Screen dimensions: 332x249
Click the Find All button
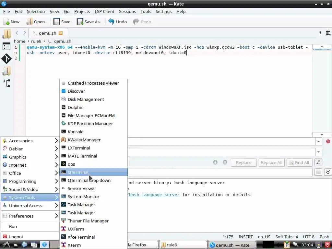click(x=299, y=162)
